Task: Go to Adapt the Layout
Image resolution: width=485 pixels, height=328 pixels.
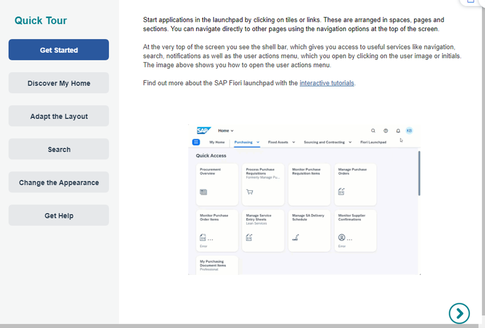Action: [59, 116]
